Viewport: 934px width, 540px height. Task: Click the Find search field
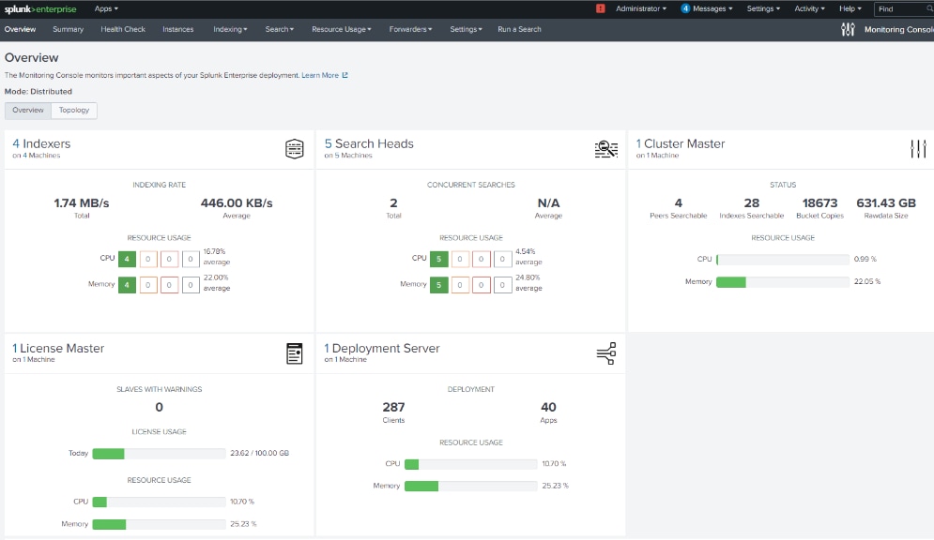[x=903, y=9]
